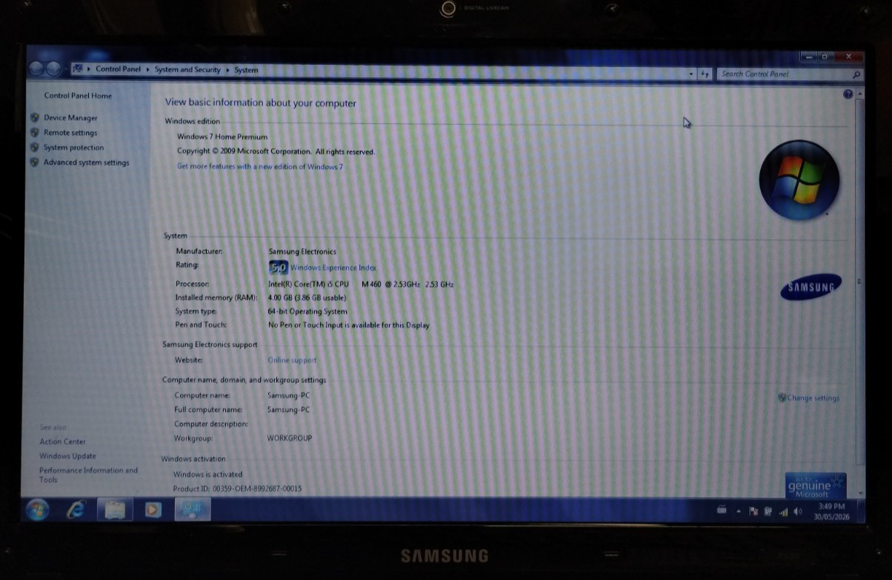Click the 'View basic information about your computer' heading
The image size is (892, 580).
pos(261,103)
